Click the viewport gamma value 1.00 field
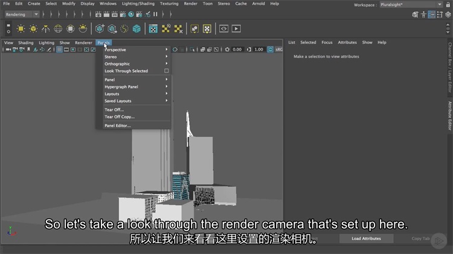This screenshot has width=453, height=254. 259,49
